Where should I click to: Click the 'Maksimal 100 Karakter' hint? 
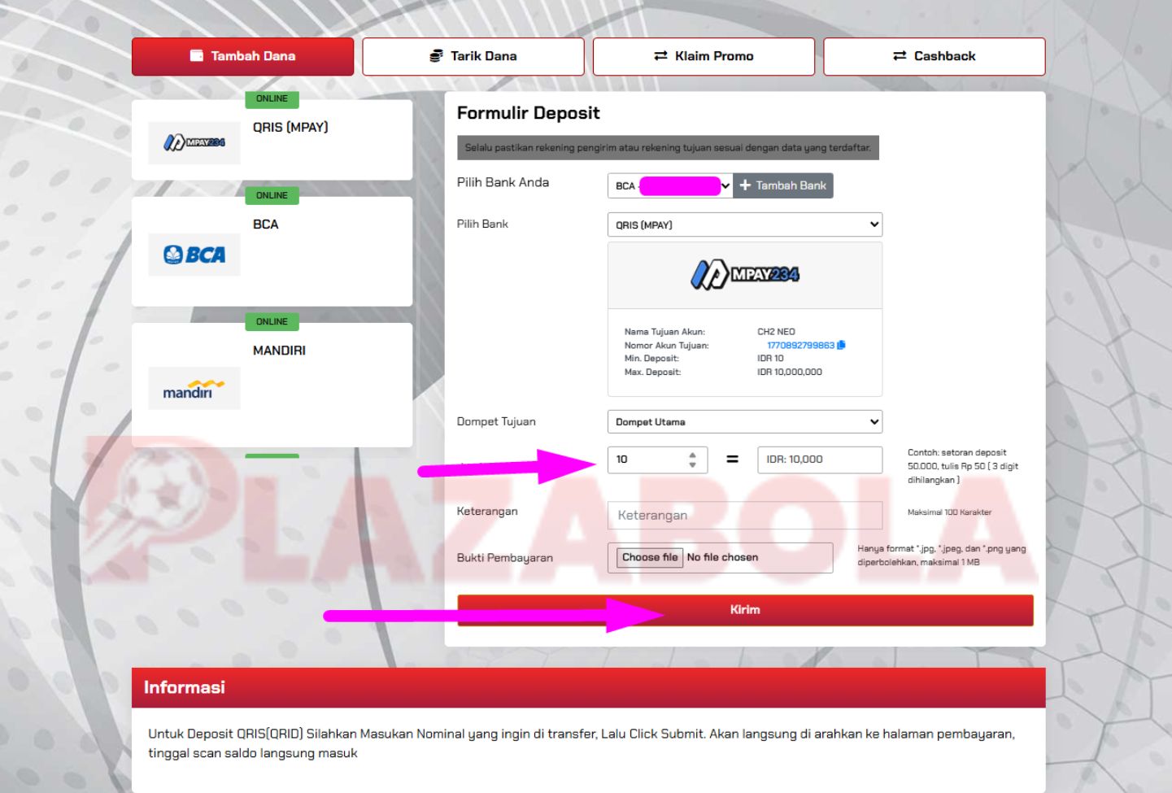949,512
